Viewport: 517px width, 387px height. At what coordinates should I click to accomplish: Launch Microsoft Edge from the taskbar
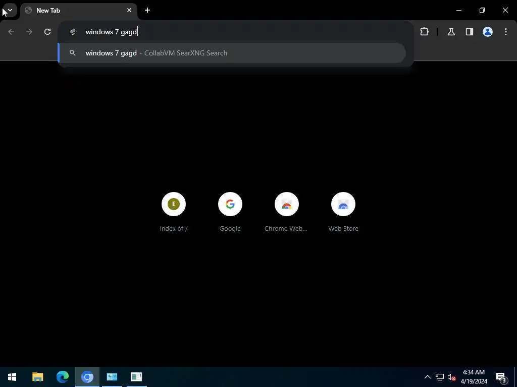pyautogui.click(x=62, y=377)
